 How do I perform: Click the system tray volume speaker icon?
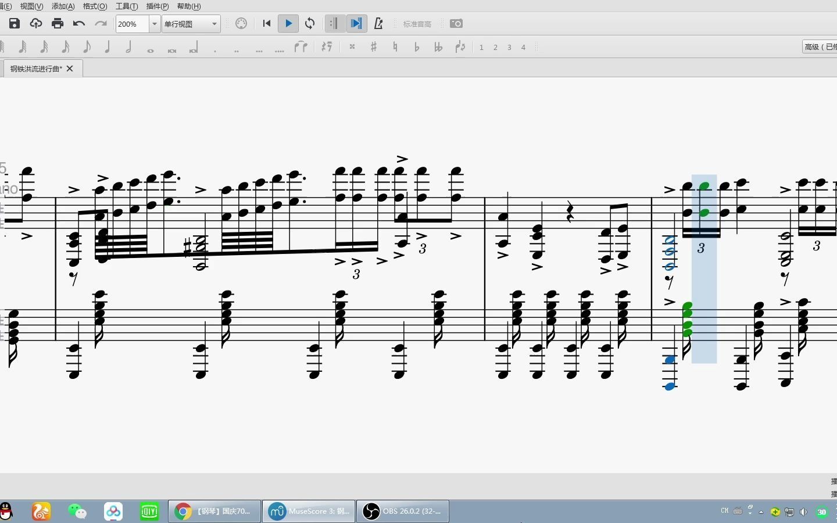(803, 512)
